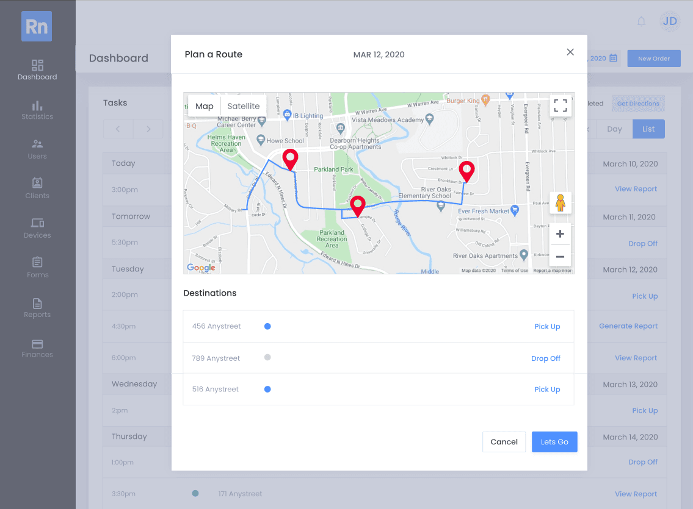
Task: Click the notification bell icon
Action: point(641,21)
